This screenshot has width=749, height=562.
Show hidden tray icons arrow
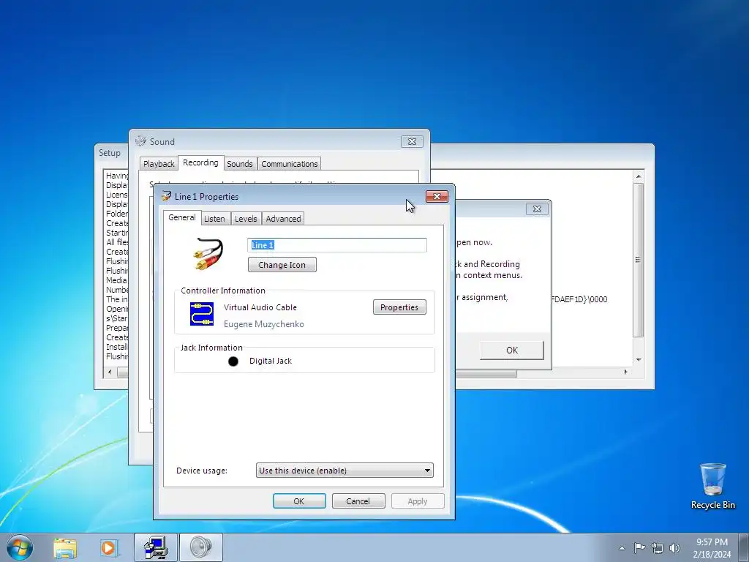(622, 548)
